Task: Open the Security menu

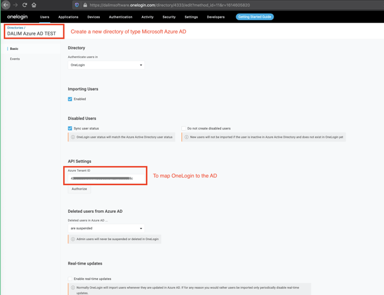Action: pos(169,17)
